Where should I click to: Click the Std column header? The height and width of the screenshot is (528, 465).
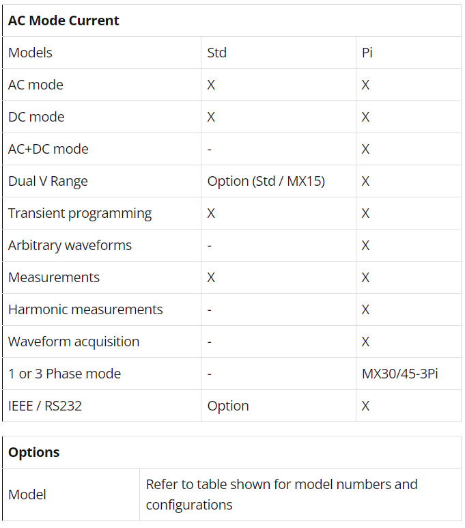217,53
